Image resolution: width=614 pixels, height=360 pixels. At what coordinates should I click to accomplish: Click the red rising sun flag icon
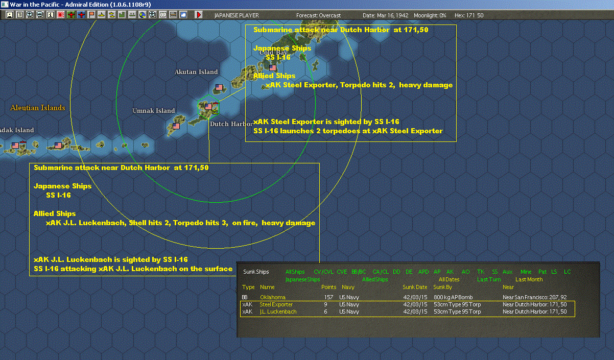click(61, 15)
